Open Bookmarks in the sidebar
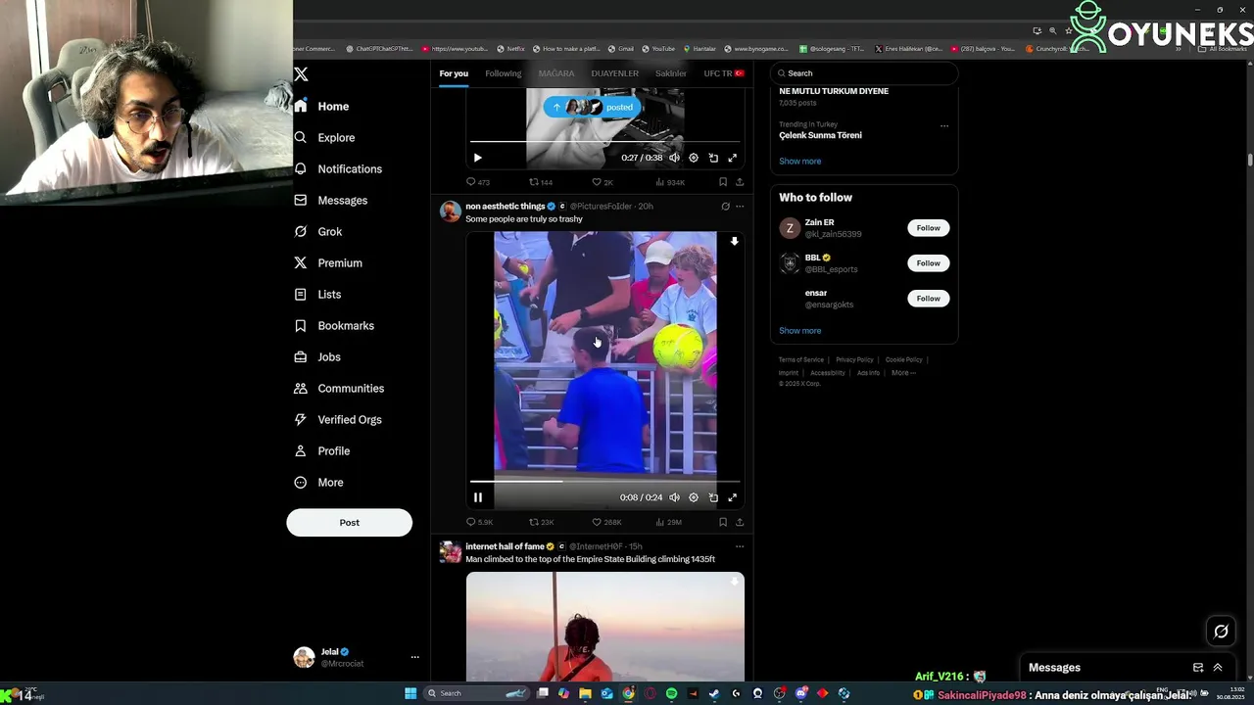This screenshot has height=705, width=1254. point(334,325)
